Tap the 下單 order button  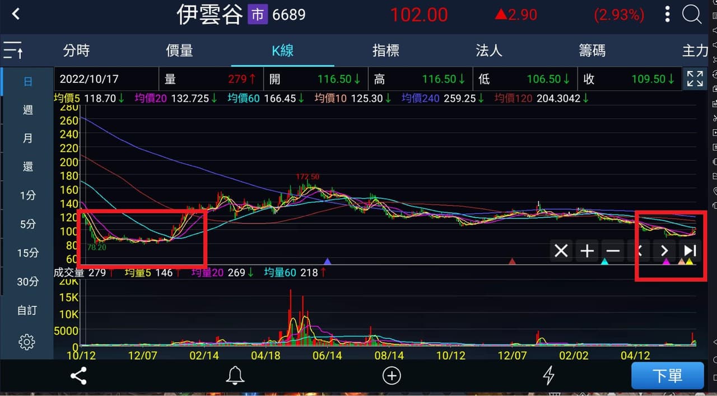(667, 376)
